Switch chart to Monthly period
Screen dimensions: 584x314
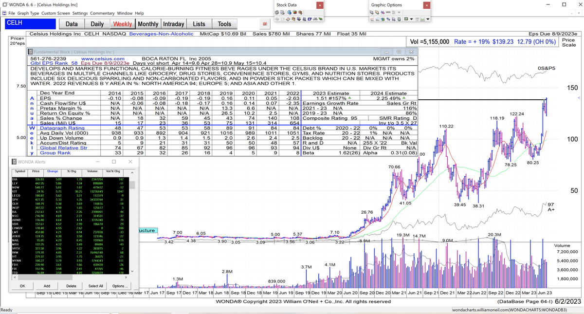[148, 24]
